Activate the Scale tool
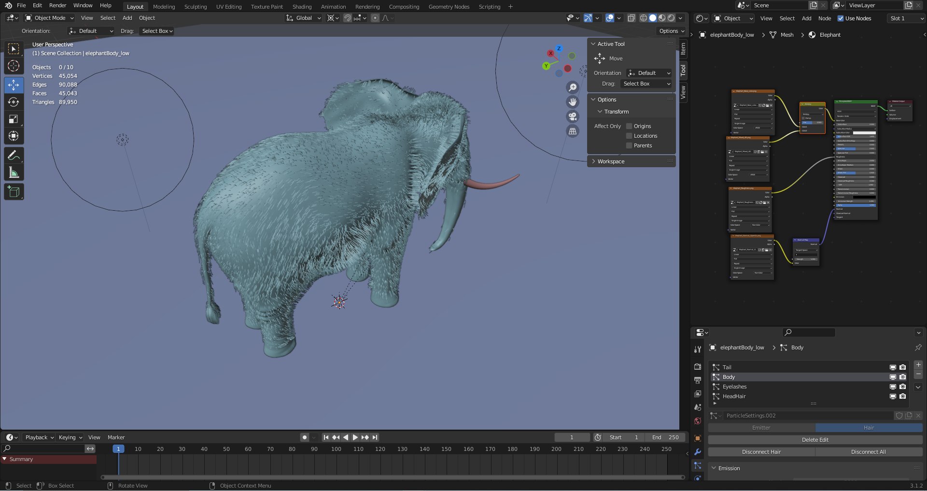 (x=14, y=119)
